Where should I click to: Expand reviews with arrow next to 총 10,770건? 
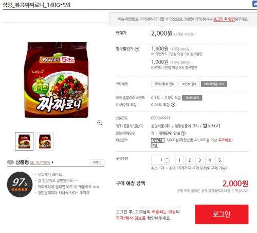(52, 162)
